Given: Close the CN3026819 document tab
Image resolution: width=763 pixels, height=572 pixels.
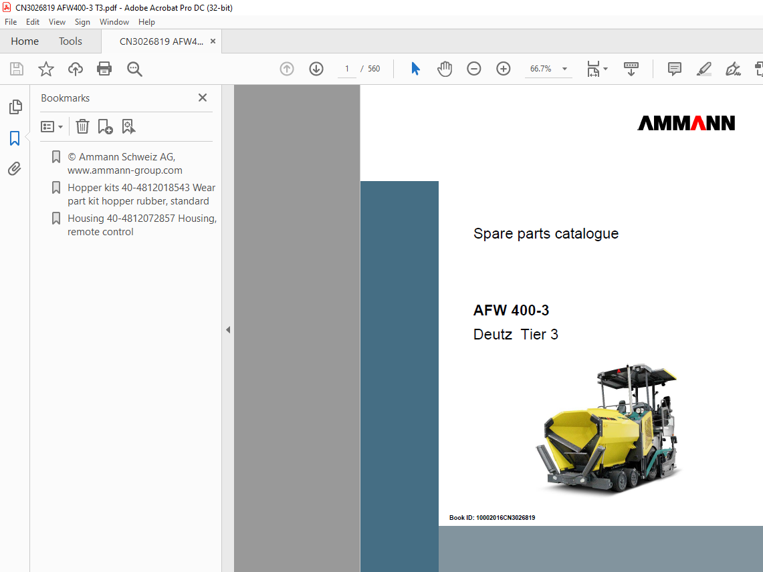Looking at the screenshot, I should 213,41.
